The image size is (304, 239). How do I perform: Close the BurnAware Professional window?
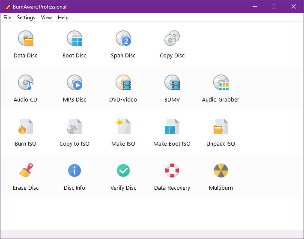(x=294, y=6)
